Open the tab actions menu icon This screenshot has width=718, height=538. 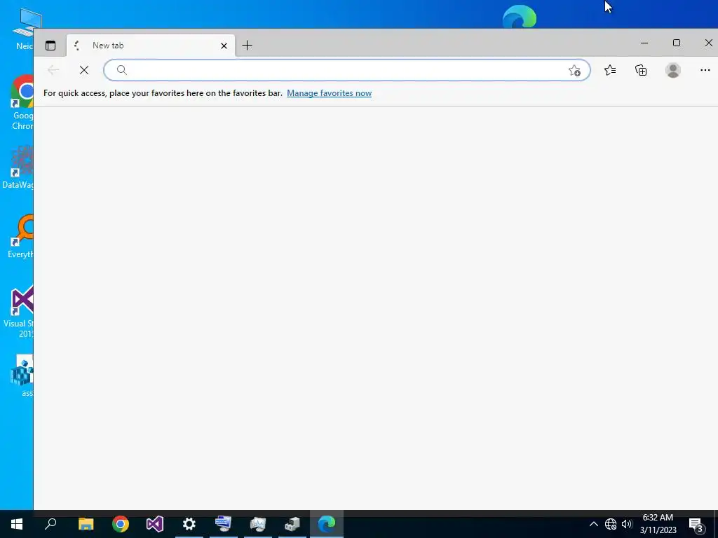pos(50,46)
